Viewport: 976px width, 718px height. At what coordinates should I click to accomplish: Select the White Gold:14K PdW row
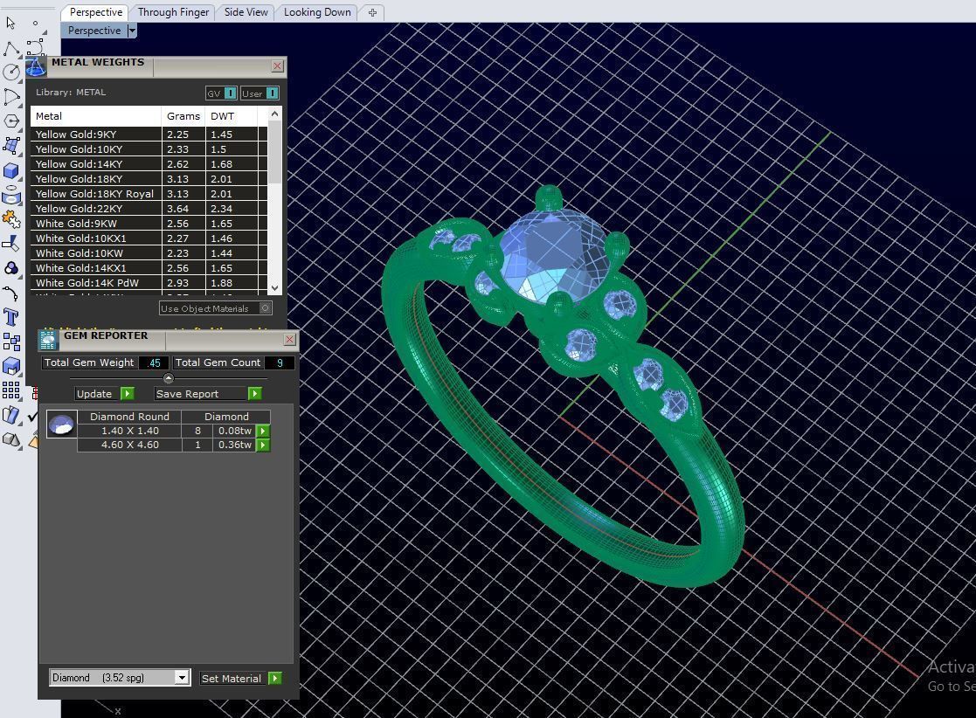click(149, 283)
